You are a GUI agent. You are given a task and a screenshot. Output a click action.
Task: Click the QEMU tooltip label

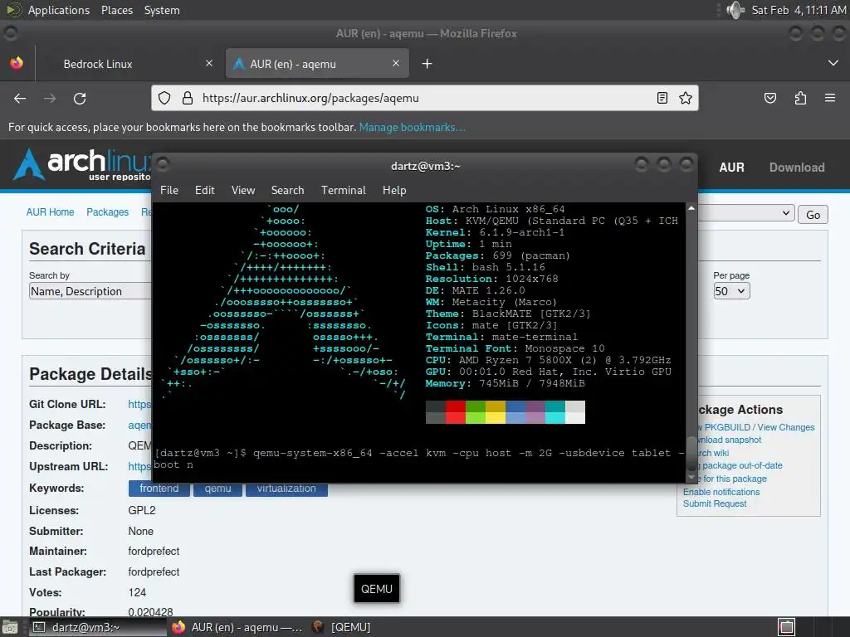coord(377,589)
